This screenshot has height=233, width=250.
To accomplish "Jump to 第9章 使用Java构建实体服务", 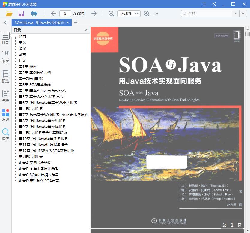I will (42, 127).
